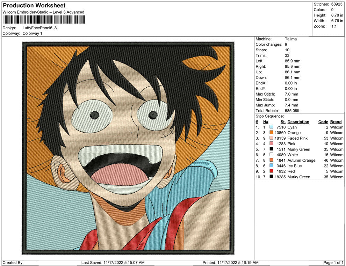Select the White color swatch
The width and height of the screenshot is (346, 266).
pos(272,155)
